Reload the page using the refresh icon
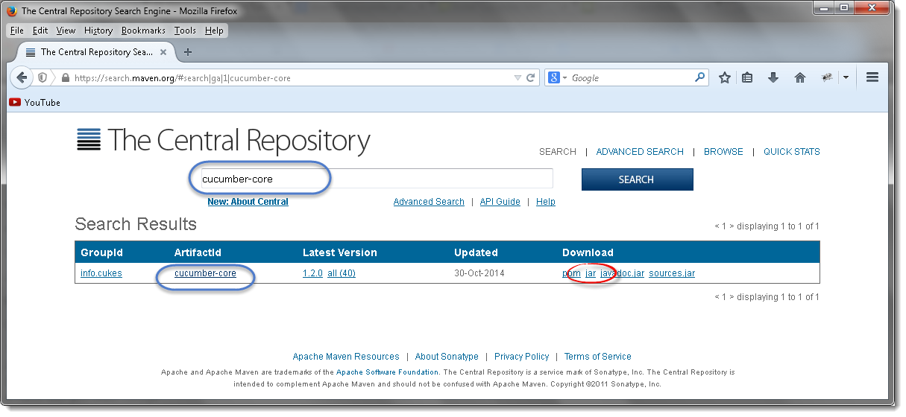The width and height of the screenshot is (906, 417). pos(531,77)
